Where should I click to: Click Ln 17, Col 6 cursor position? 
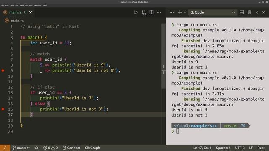coord(203,148)
